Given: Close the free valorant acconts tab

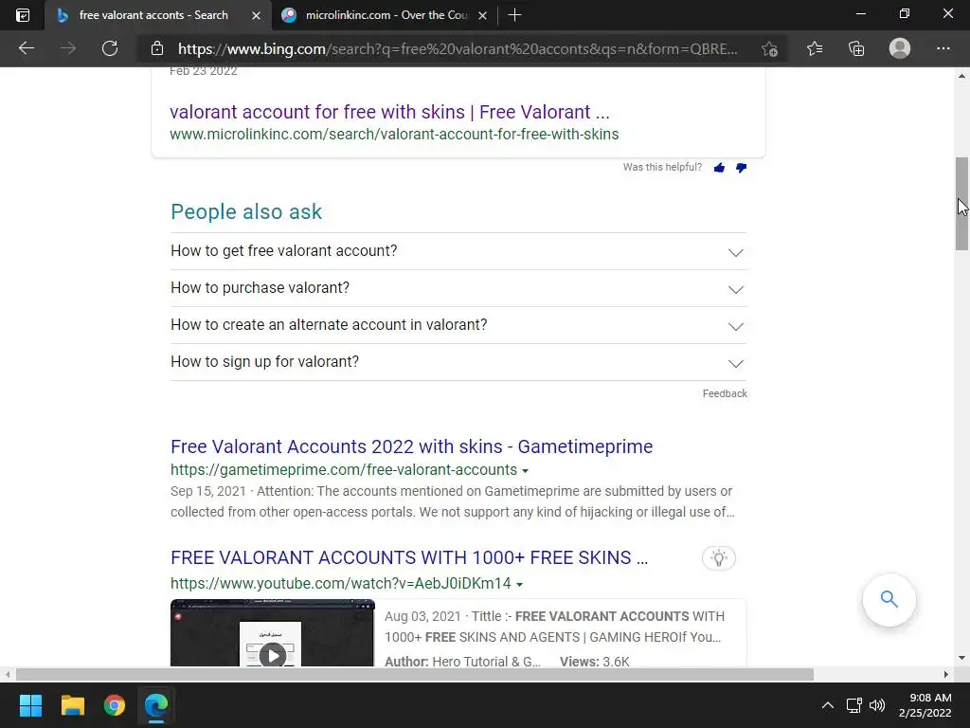Looking at the screenshot, I should [256, 15].
